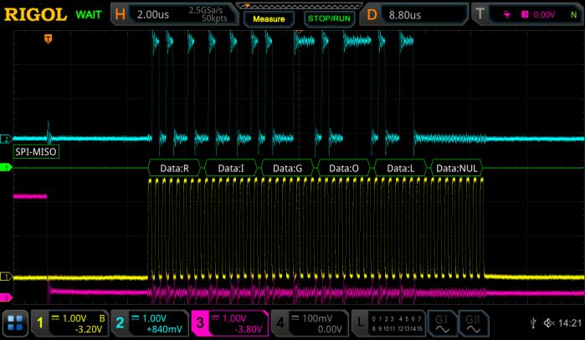Open the trigger T settings panel
Viewport: 585px width, 340px height.
(526, 15)
